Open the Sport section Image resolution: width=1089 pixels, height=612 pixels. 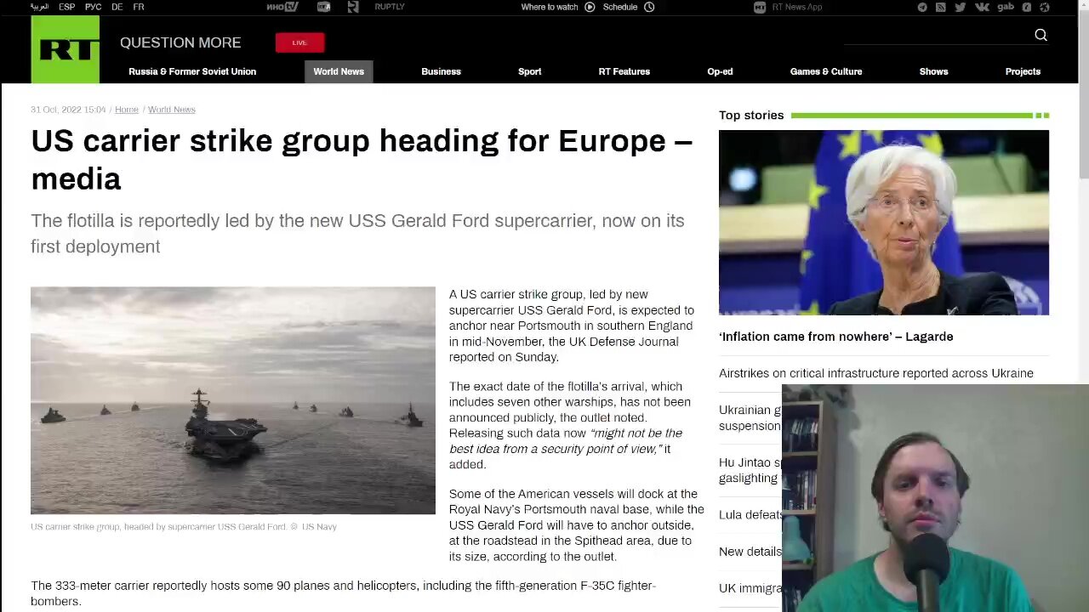pyautogui.click(x=529, y=71)
